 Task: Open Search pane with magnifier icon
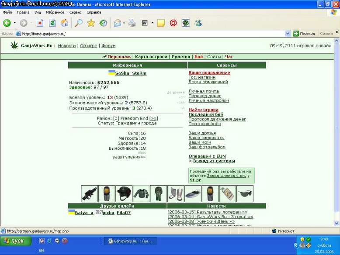click(79, 23)
